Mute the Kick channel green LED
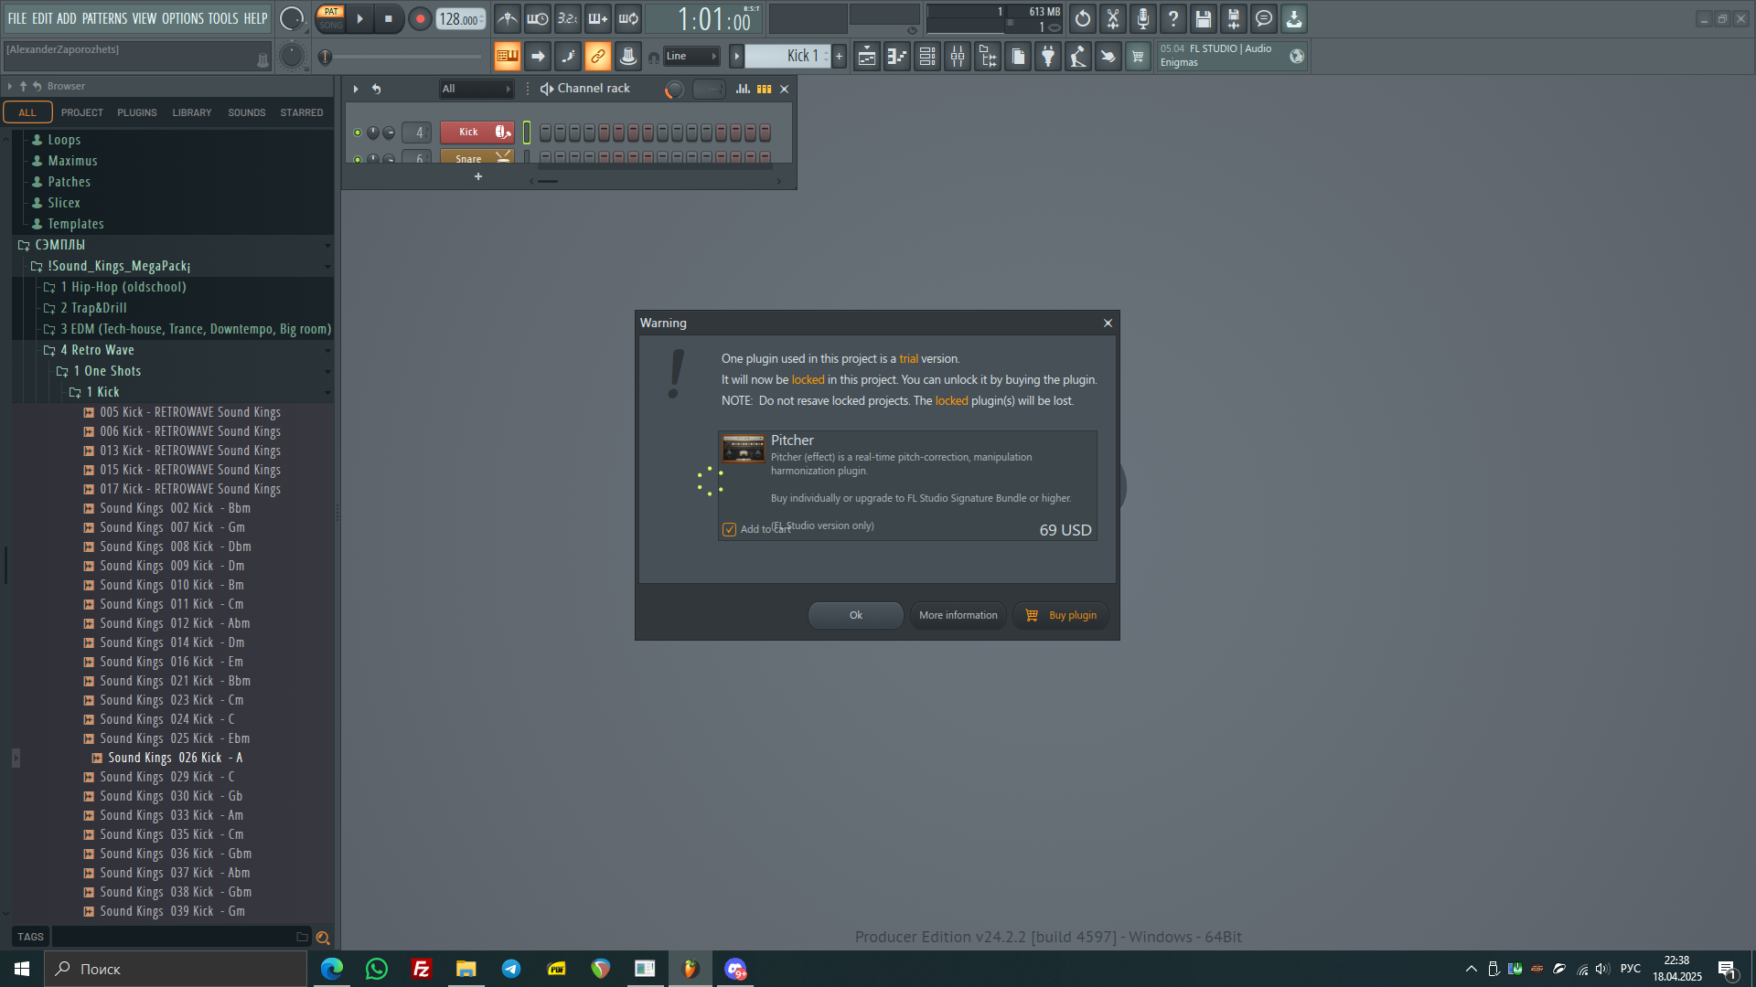This screenshot has width=1756, height=987. (358, 133)
